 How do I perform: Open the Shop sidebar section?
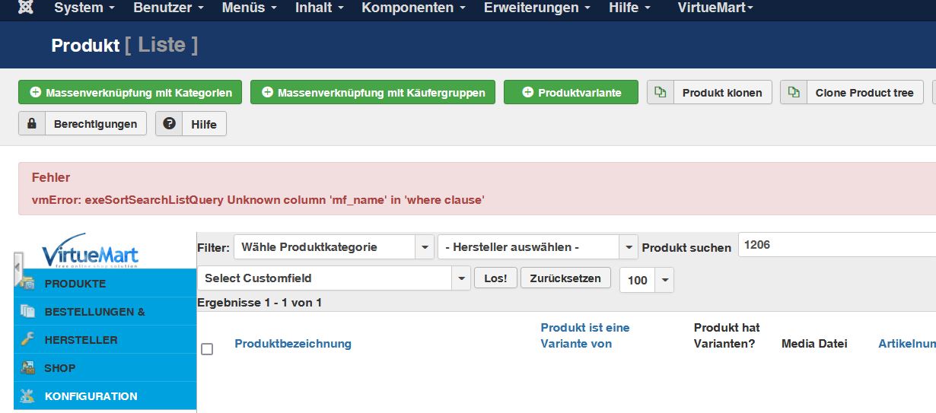pos(59,368)
